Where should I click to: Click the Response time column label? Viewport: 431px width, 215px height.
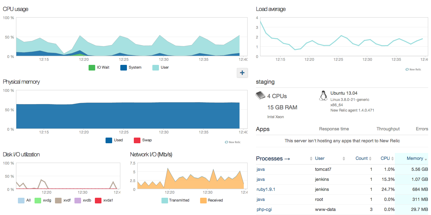pos(334,129)
